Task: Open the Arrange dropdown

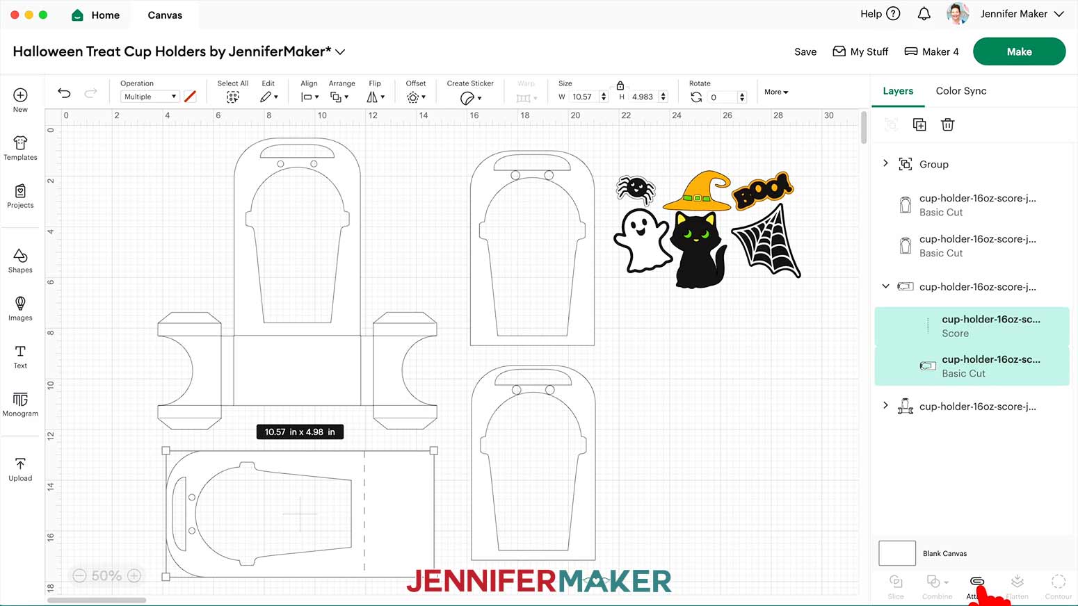Action: click(x=339, y=97)
